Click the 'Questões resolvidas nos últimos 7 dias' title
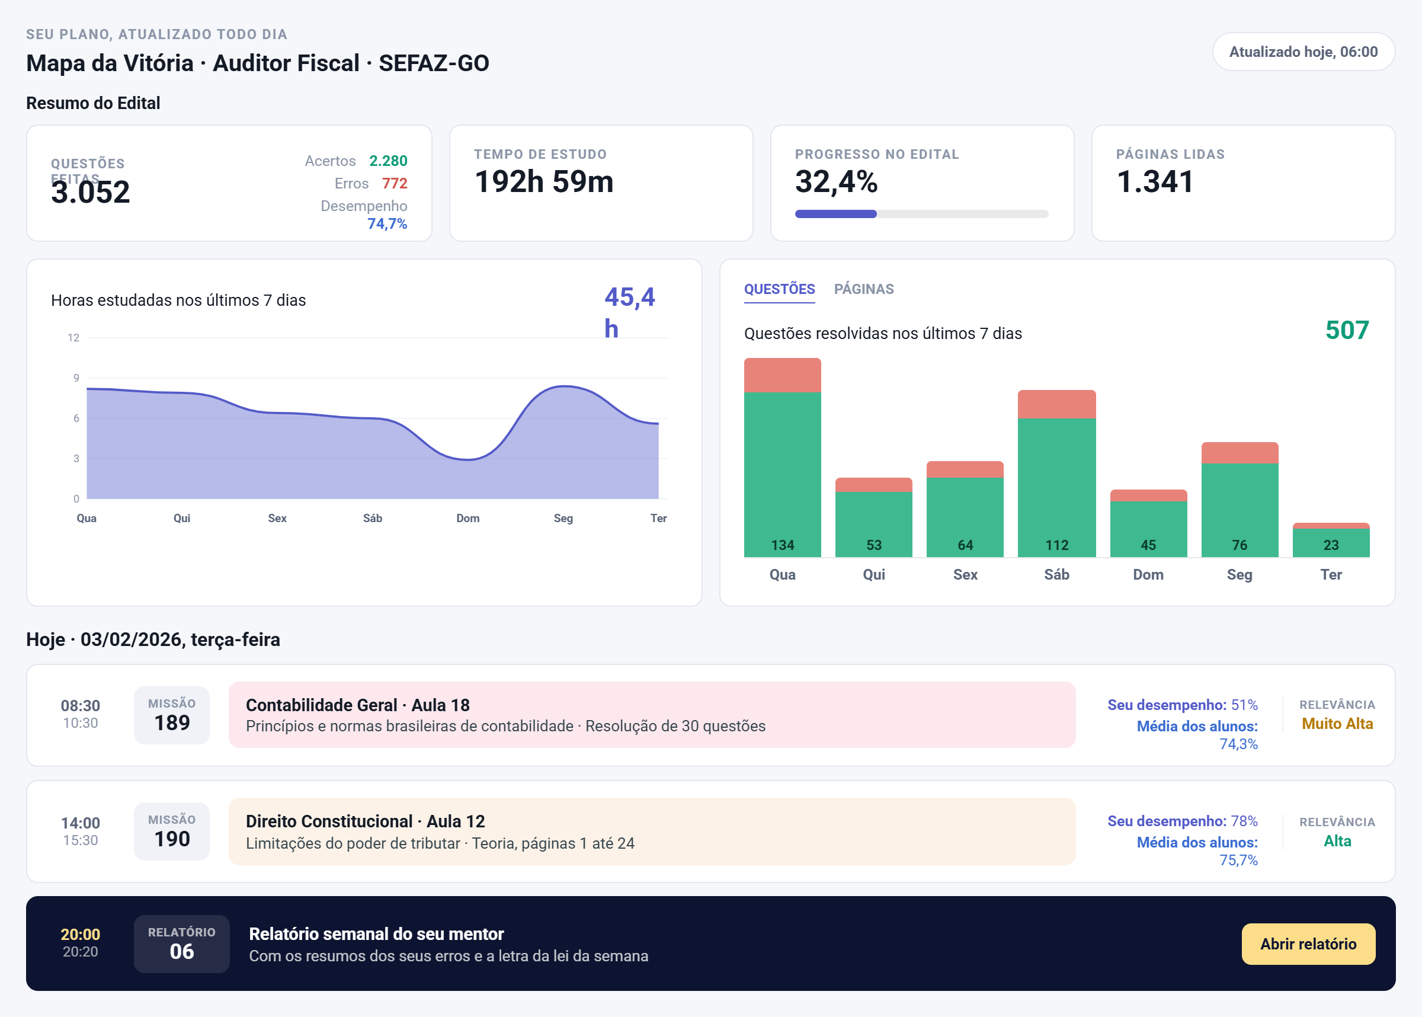Image resolution: width=1422 pixels, height=1017 pixels. [882, 333]
